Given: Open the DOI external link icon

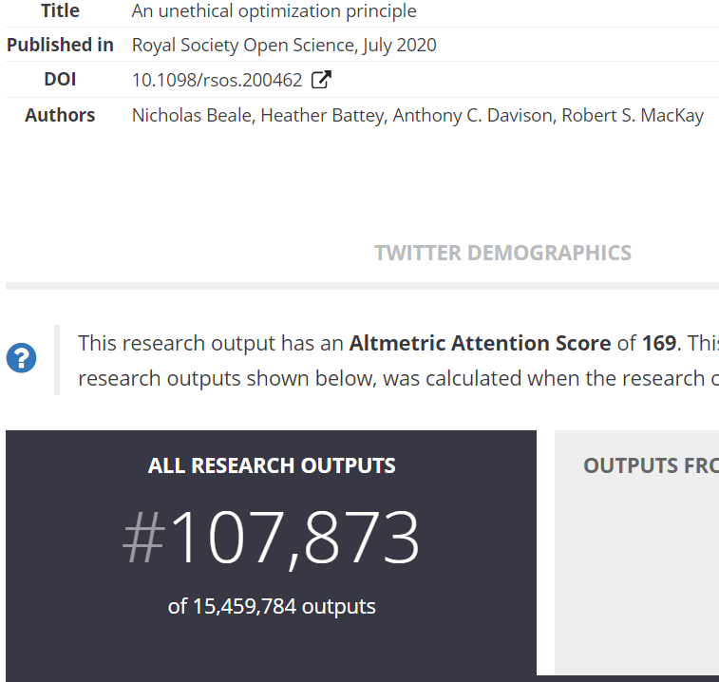Looking at the screenshot, I should point(321,80).
